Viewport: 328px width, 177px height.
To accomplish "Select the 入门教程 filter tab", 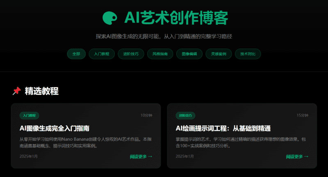I will 102,54.
